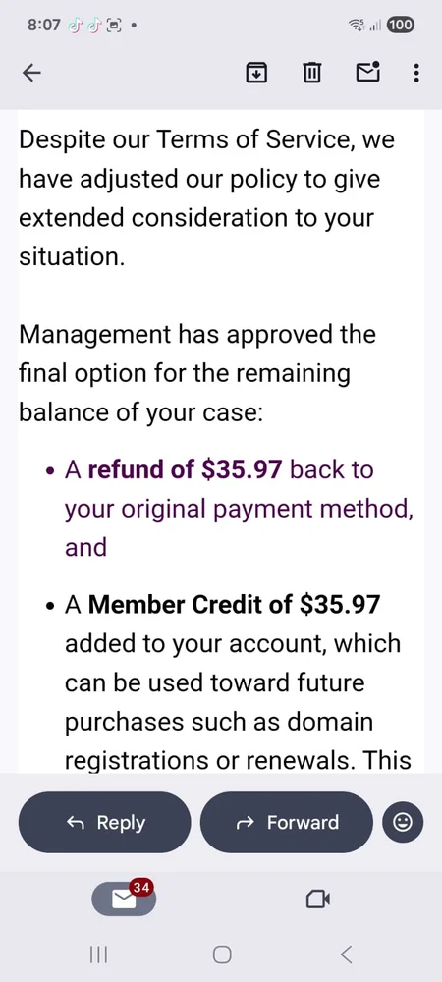Tap the Android home button
442x982 pixels.
[x=222, y=955]
